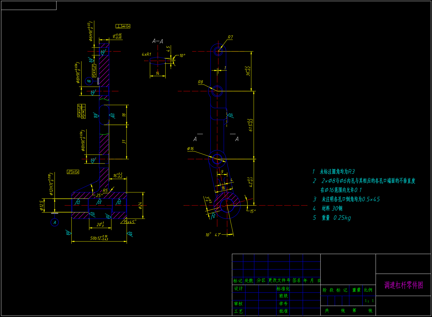The width and height of the screenshot is (432, 317).
Task: Select the note line 材料 30钢
Action: click(x=332, y=208)
